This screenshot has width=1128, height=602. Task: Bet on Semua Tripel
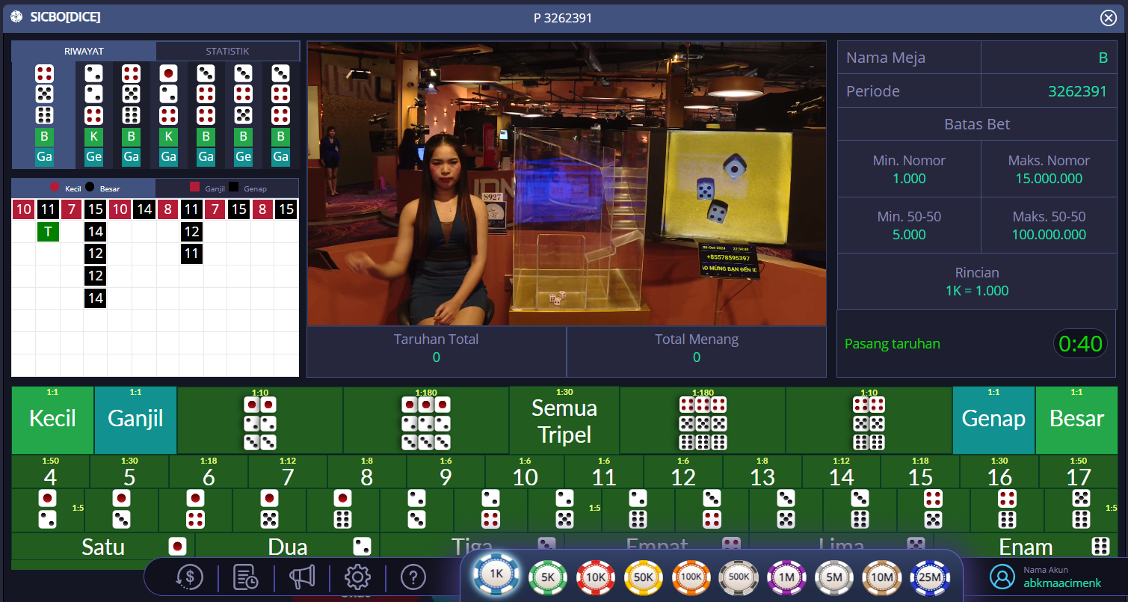564,421
